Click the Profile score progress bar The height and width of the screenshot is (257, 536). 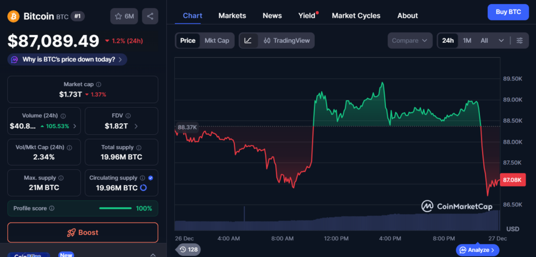coord(115,208)
